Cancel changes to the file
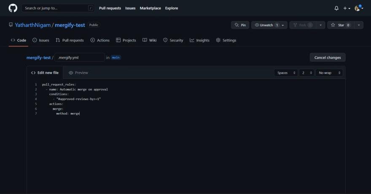The width and height of the screenshot is (371, 194). pos(328,57)
